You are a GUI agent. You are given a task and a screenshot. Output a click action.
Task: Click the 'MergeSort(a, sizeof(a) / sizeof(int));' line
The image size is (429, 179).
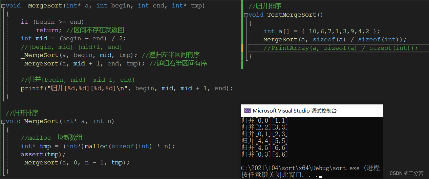[x=335, y=40]
